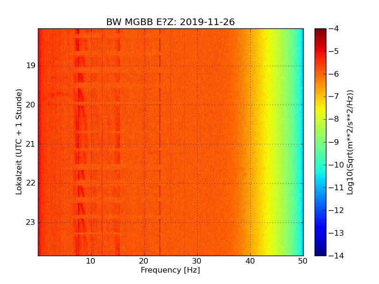
Task: Click the x-axis label Frequency [Hz]
Action: (171, 270)
